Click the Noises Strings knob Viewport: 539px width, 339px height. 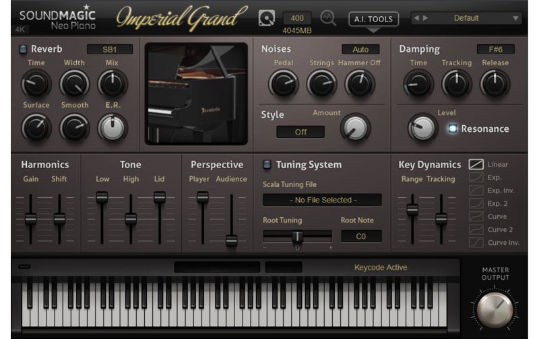point(321,83)
